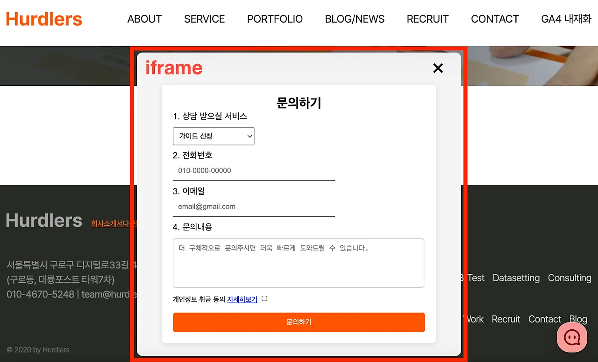Click the gray Hurdlers footer logo
Image resolution: width=598 pixels, height=362 pixels.
coord(44,220)
